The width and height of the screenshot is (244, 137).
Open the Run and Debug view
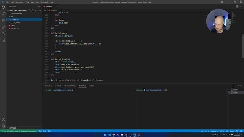(x=3, y=27)
